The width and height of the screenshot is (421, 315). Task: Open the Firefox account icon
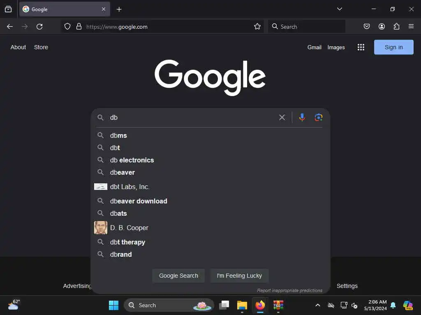tap(382, 27)
